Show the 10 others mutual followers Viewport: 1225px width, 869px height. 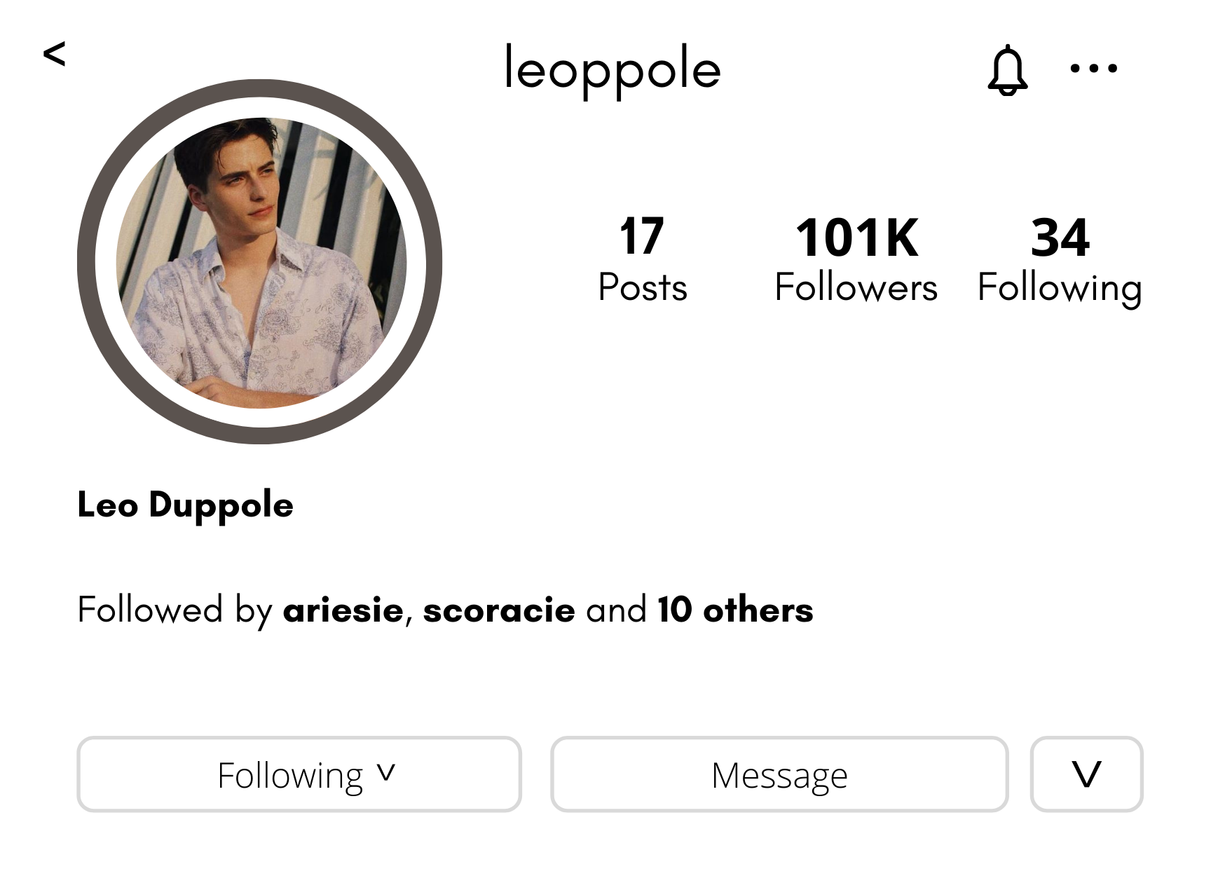pyautogui.click(x=735, y=610)
